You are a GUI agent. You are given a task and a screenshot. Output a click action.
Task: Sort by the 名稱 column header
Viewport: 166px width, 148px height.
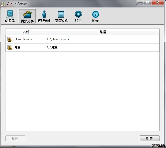coord(26,32)
